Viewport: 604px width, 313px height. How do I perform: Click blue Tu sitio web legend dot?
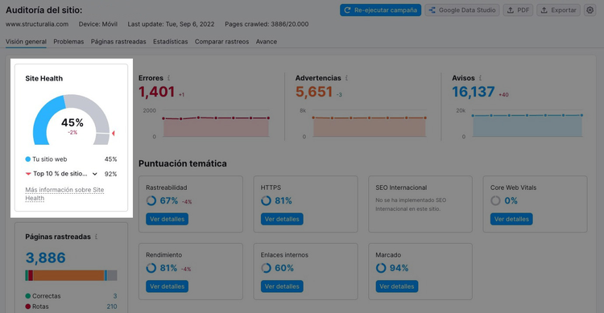tap(27, 159)
